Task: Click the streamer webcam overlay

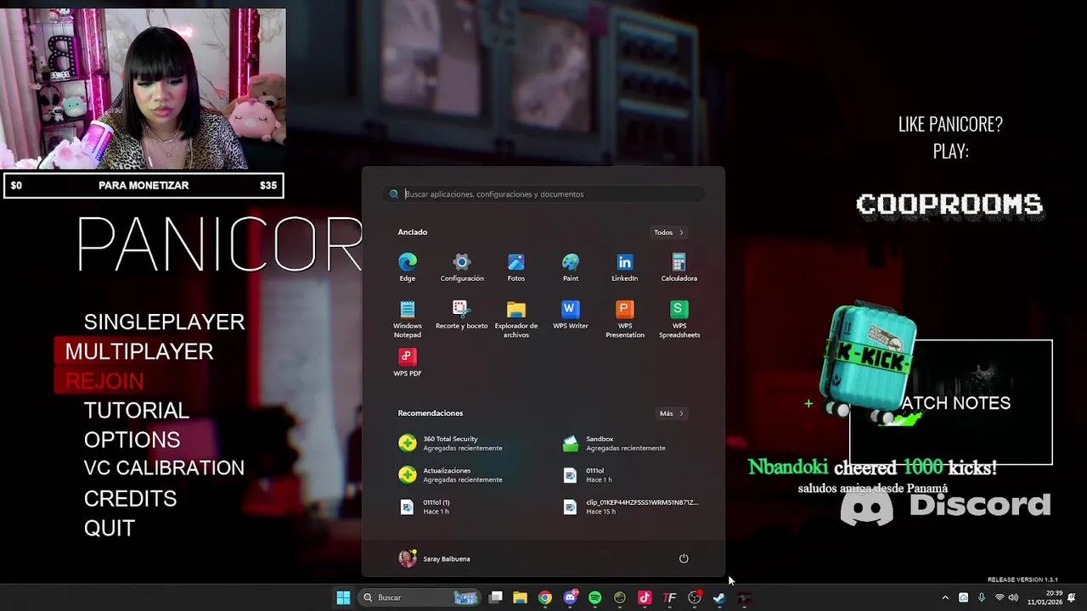Action: (144, 89)
